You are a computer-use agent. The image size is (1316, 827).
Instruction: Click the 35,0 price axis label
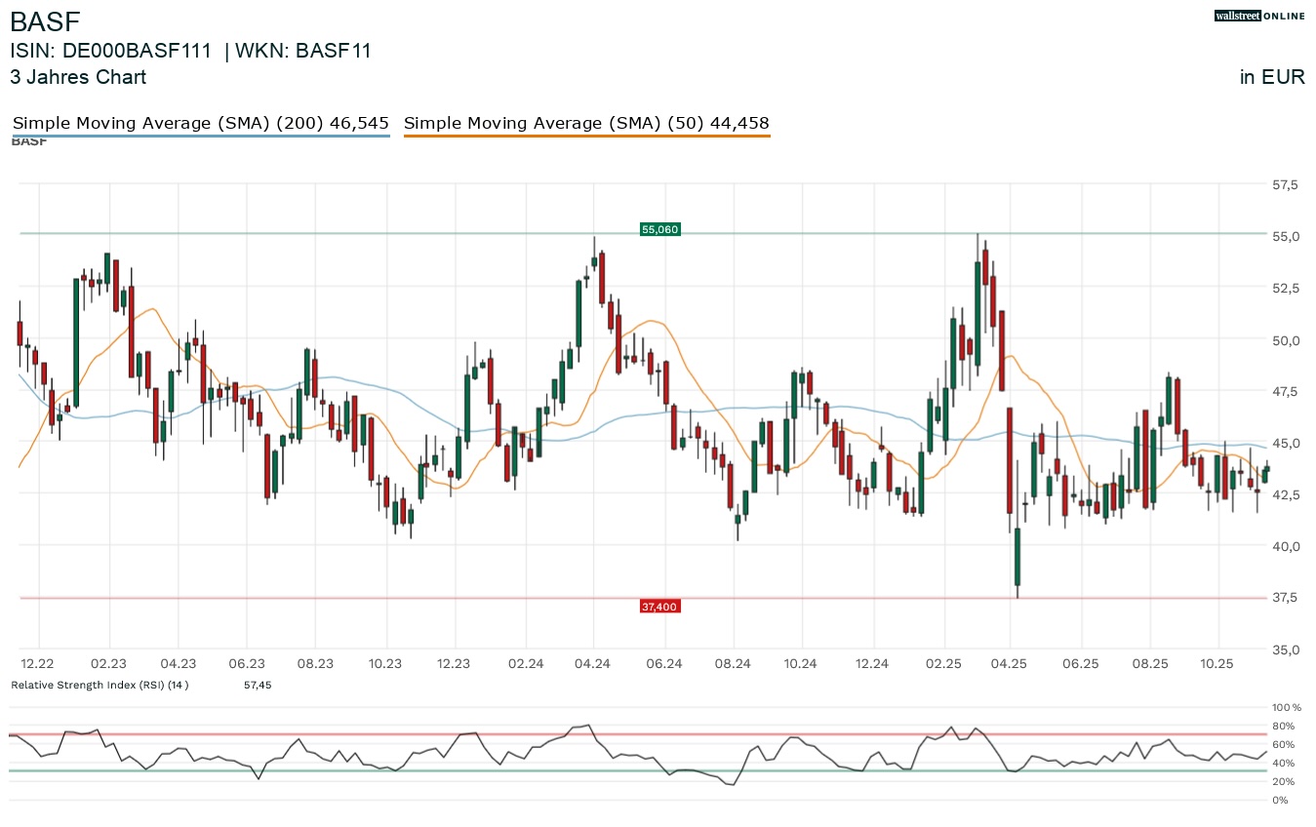(1286, 650)
